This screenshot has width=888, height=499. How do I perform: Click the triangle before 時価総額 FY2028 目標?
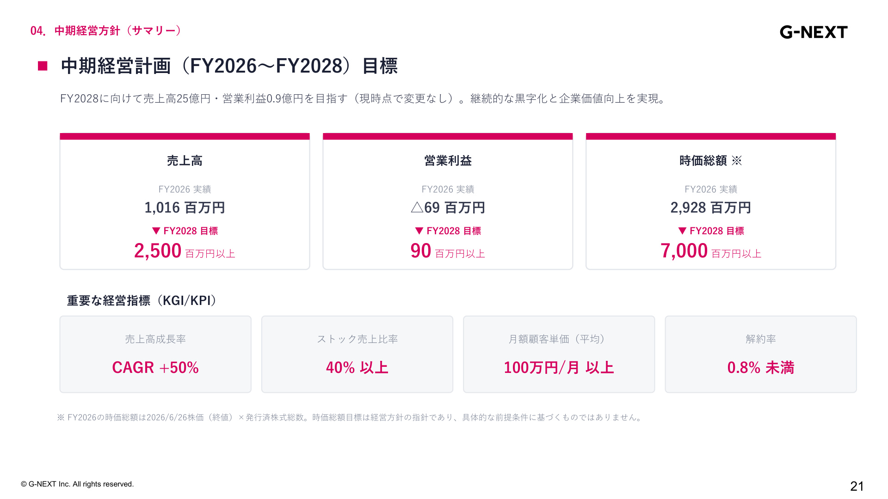[x=682, y=231]
